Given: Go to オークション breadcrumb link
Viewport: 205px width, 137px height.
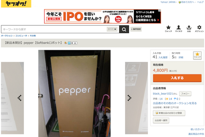Looking at the screenshot, I should pyautogui.click(x=7, y=36).
